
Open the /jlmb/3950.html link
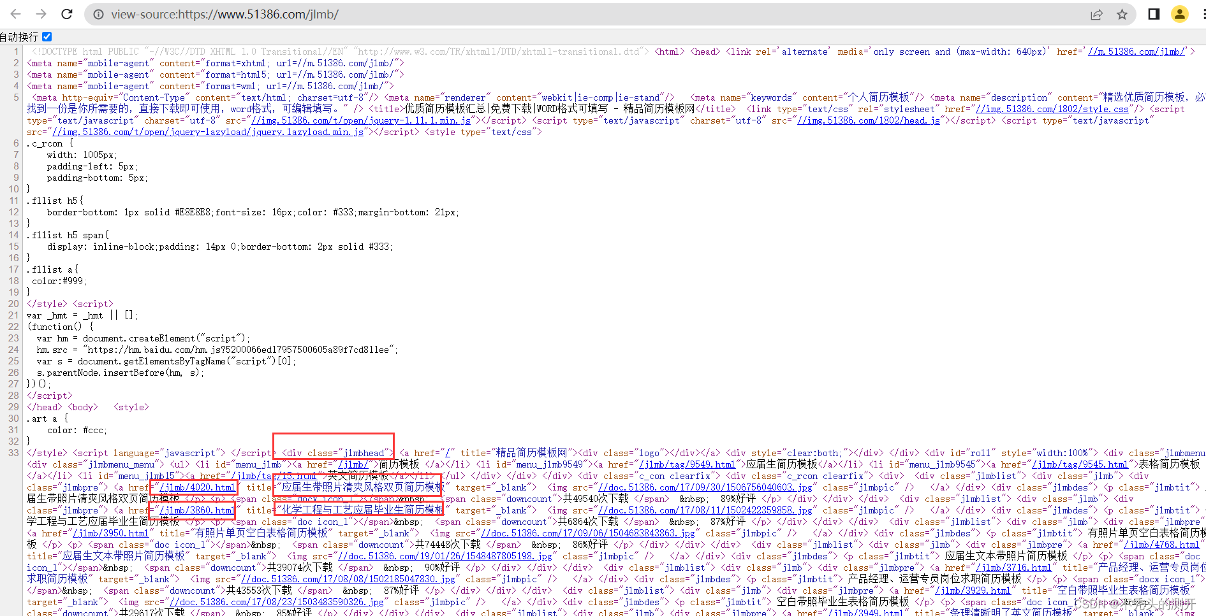pyautogui.click(x=110, y=533)
